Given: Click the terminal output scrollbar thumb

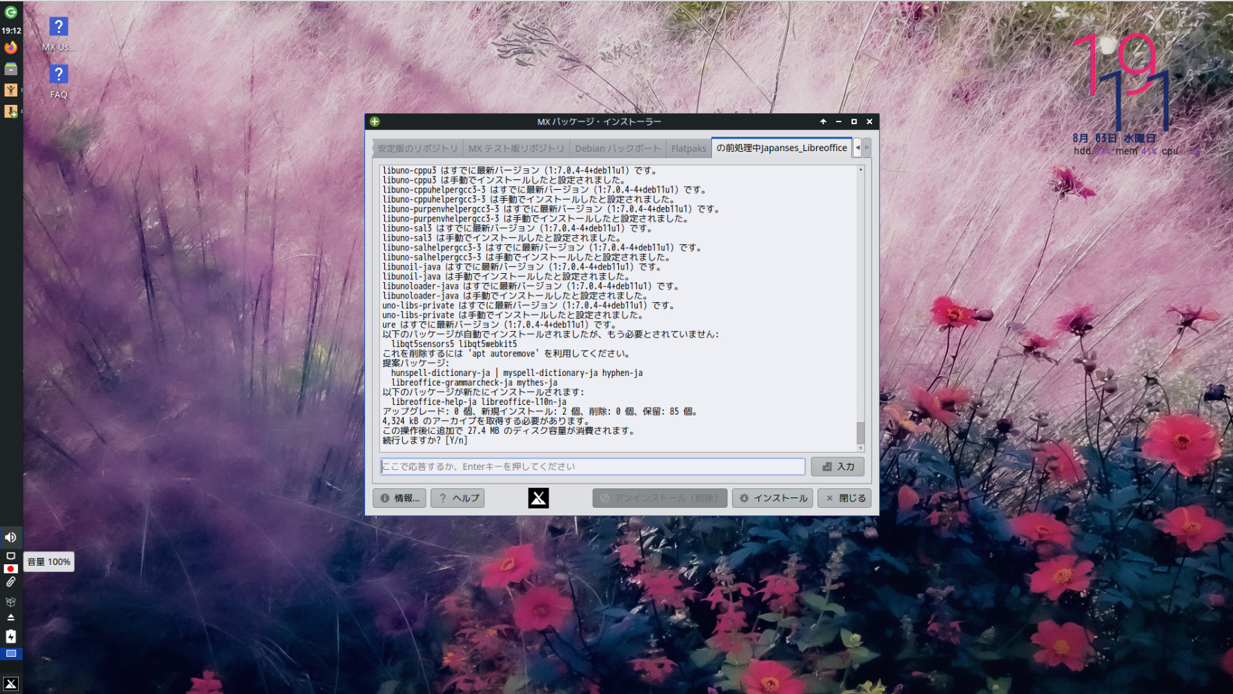Looking at the screenshot, I should tap(860, 433).
